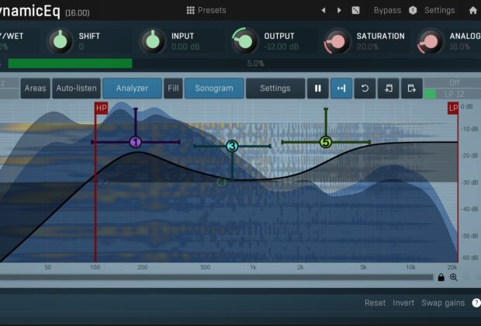Click the SHIFT value 0
Screen dimensions: 481x326
coord(81,47)
